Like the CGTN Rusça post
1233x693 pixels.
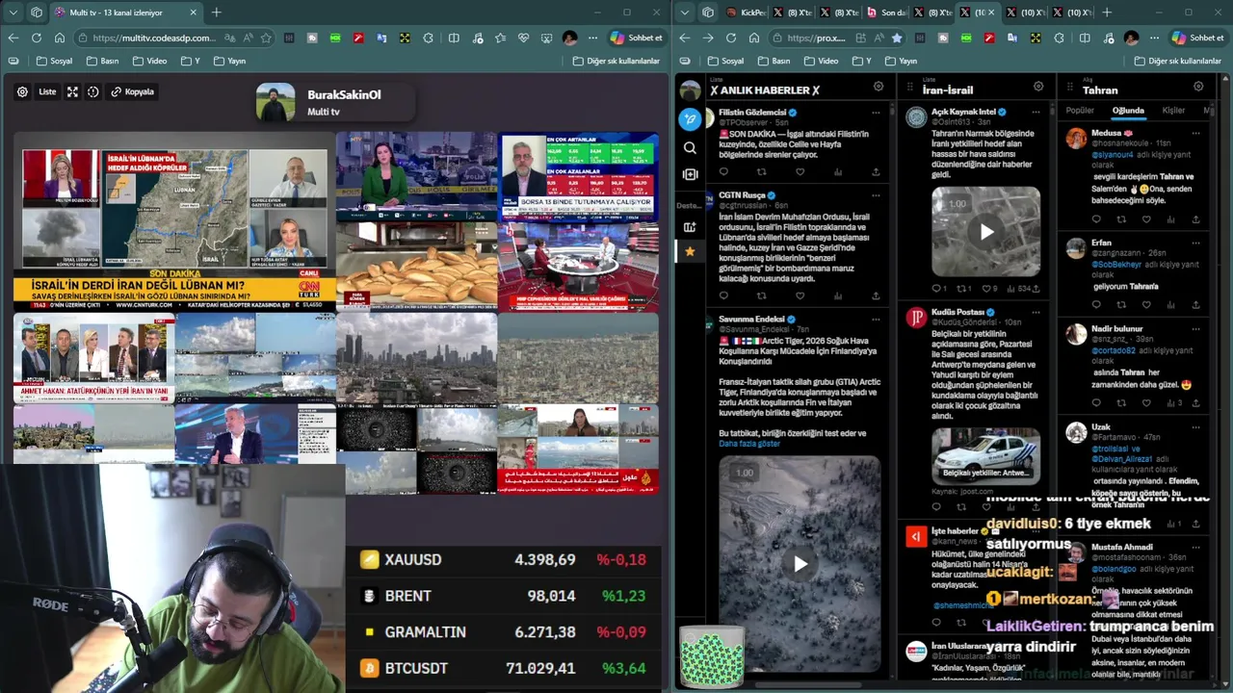(800, 296)
